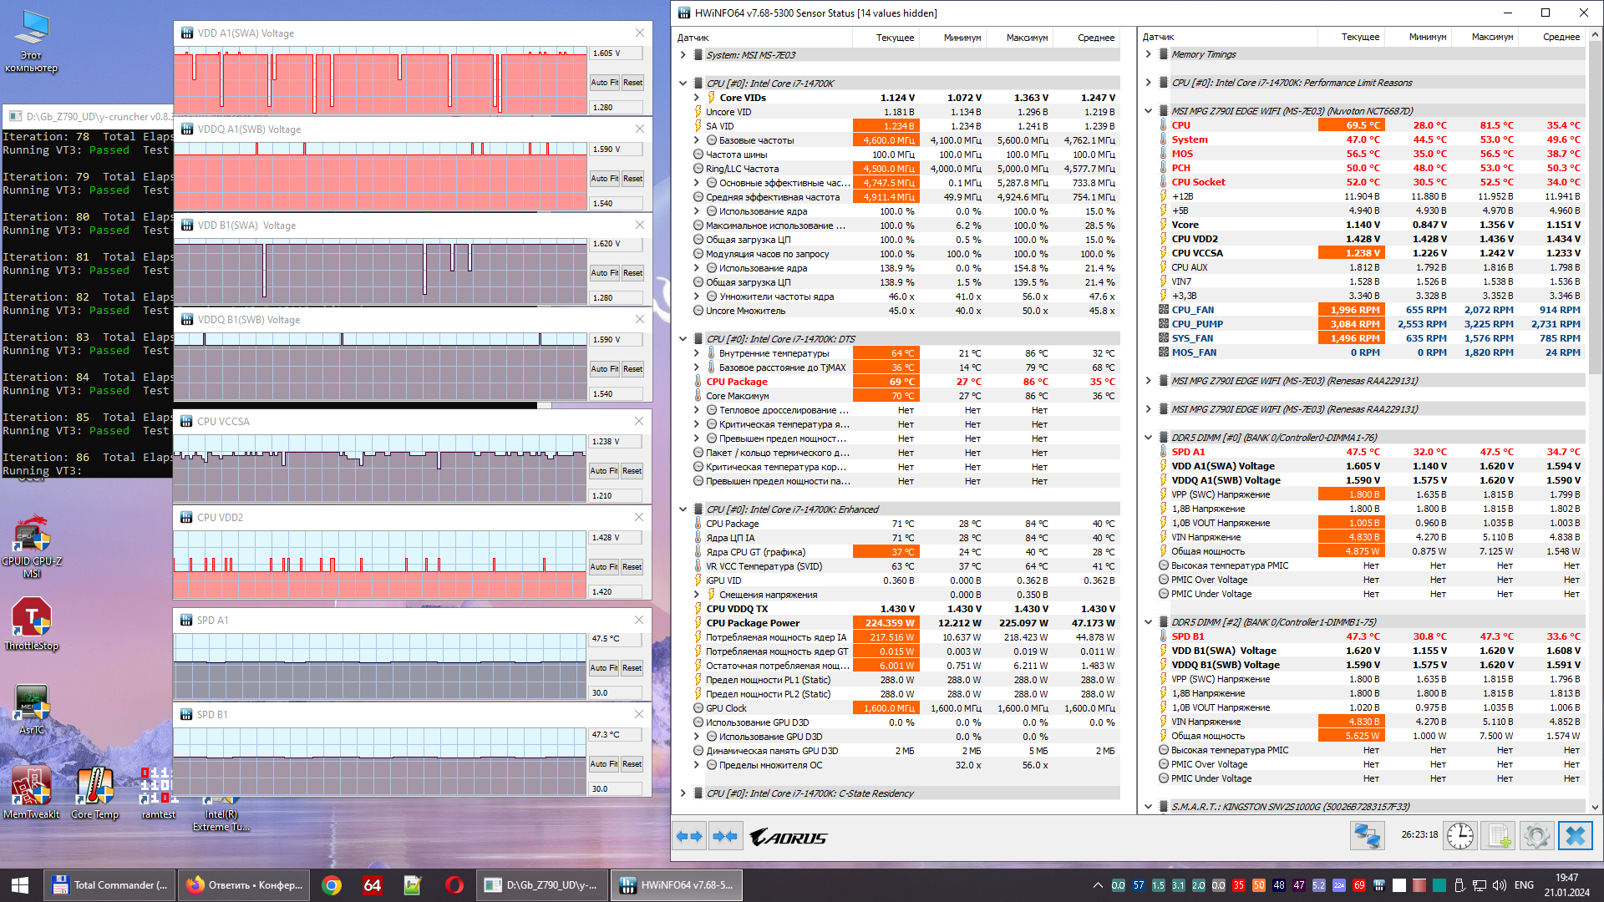The height and width of the screenshot is (902, 1604).
Task: Open remote network sensors monitoring icon
Action: (1368, 836)
